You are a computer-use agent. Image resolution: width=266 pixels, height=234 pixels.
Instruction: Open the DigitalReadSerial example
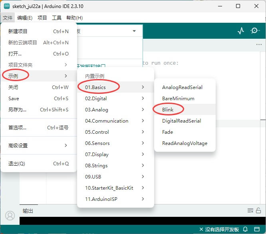185,121
